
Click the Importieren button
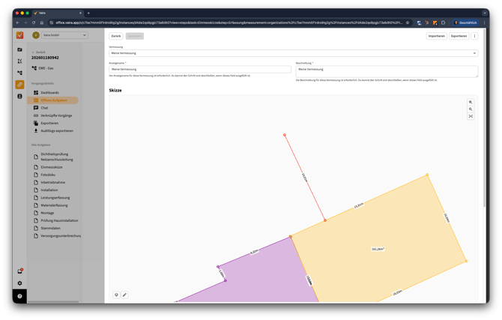(x=436, y=36)
